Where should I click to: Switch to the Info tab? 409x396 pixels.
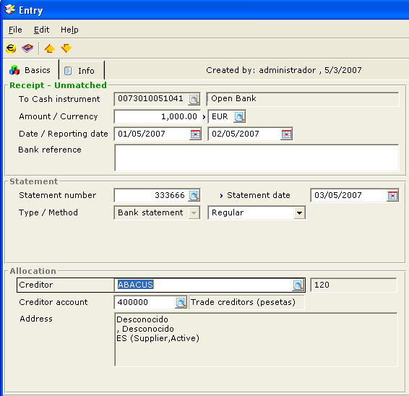coord(82,70)
